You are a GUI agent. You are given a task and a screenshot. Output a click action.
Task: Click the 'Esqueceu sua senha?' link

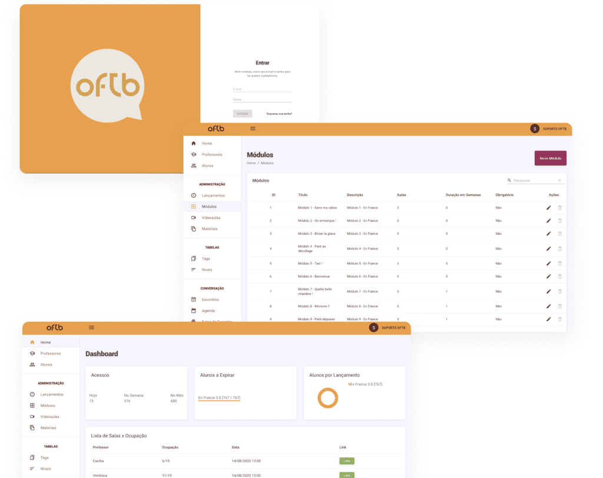point(279,114)
